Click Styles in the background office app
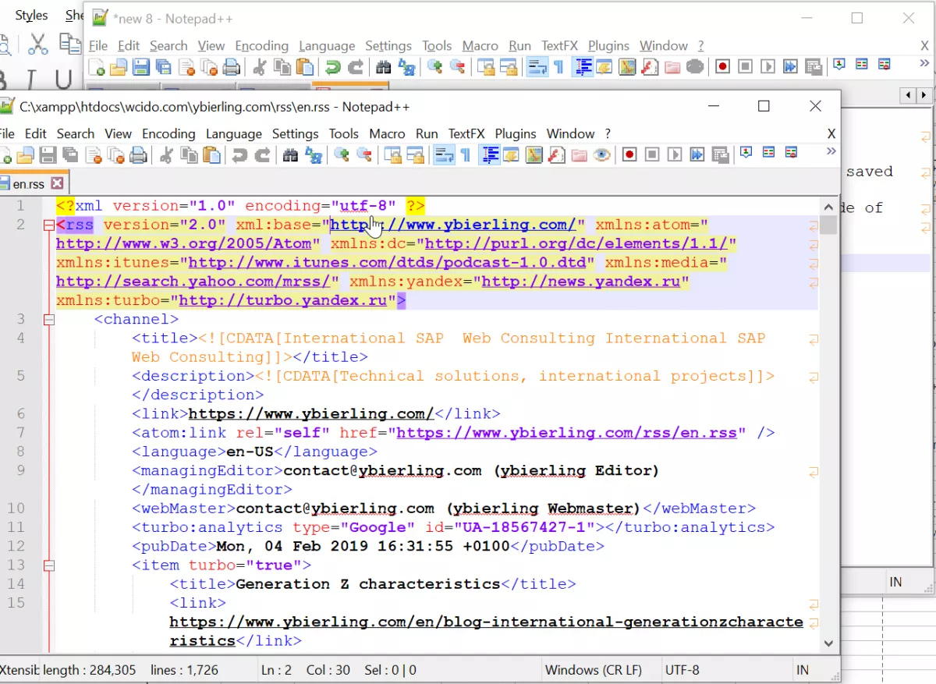Screen dimensions: 936x684 (31, 16)
